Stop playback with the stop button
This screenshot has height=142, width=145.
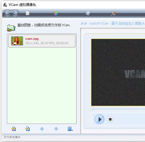[x=110, y=119]
